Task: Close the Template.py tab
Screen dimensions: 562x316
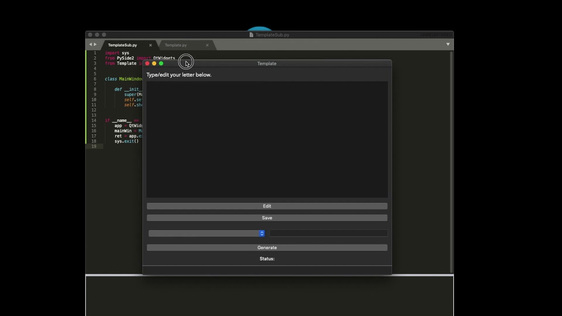Action: [207, 45]
